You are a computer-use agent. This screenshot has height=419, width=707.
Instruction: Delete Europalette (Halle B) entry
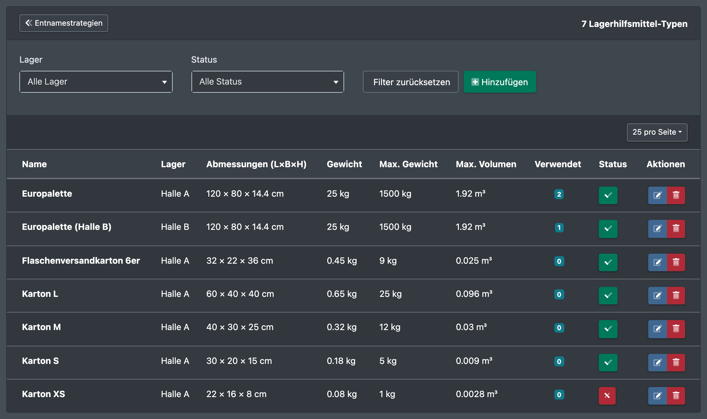pos(676,229)
